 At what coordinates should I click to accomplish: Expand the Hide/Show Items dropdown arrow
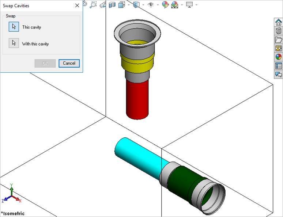point(158,5)
